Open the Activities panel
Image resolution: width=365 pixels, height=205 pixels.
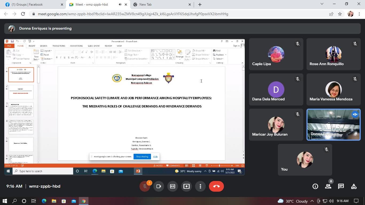[x=354, y=186]
